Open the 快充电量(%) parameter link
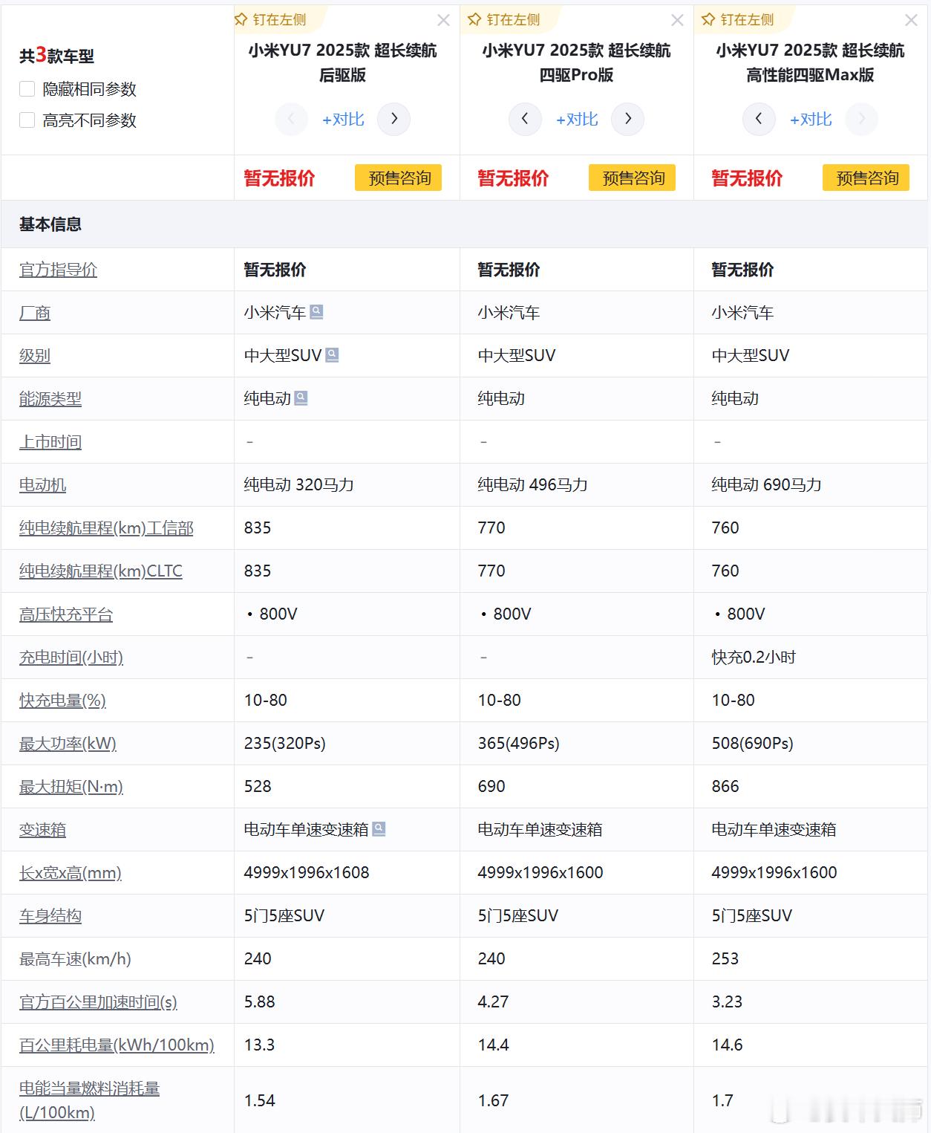Viewport: 931px width, 1133px height. [x=62, y=701]
